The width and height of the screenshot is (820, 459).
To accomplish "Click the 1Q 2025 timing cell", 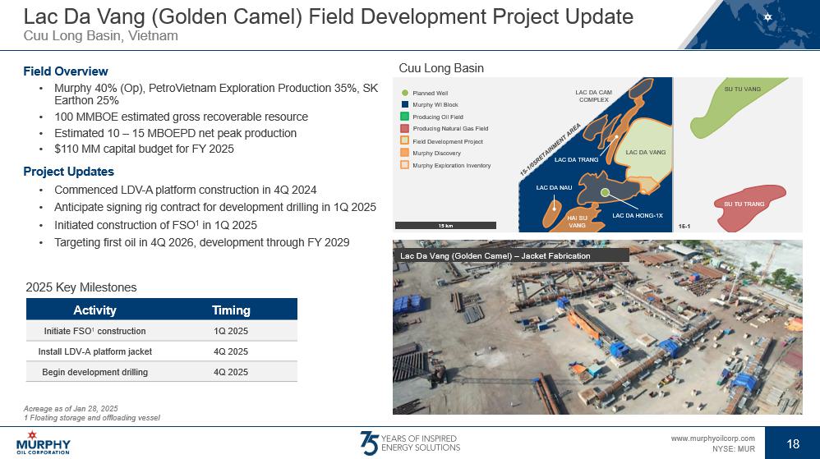I will click(231, 331).
